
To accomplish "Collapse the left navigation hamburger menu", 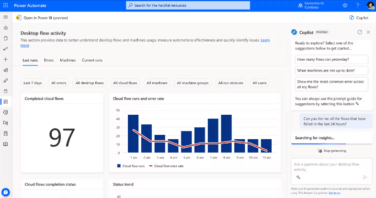I will point(6,17).
